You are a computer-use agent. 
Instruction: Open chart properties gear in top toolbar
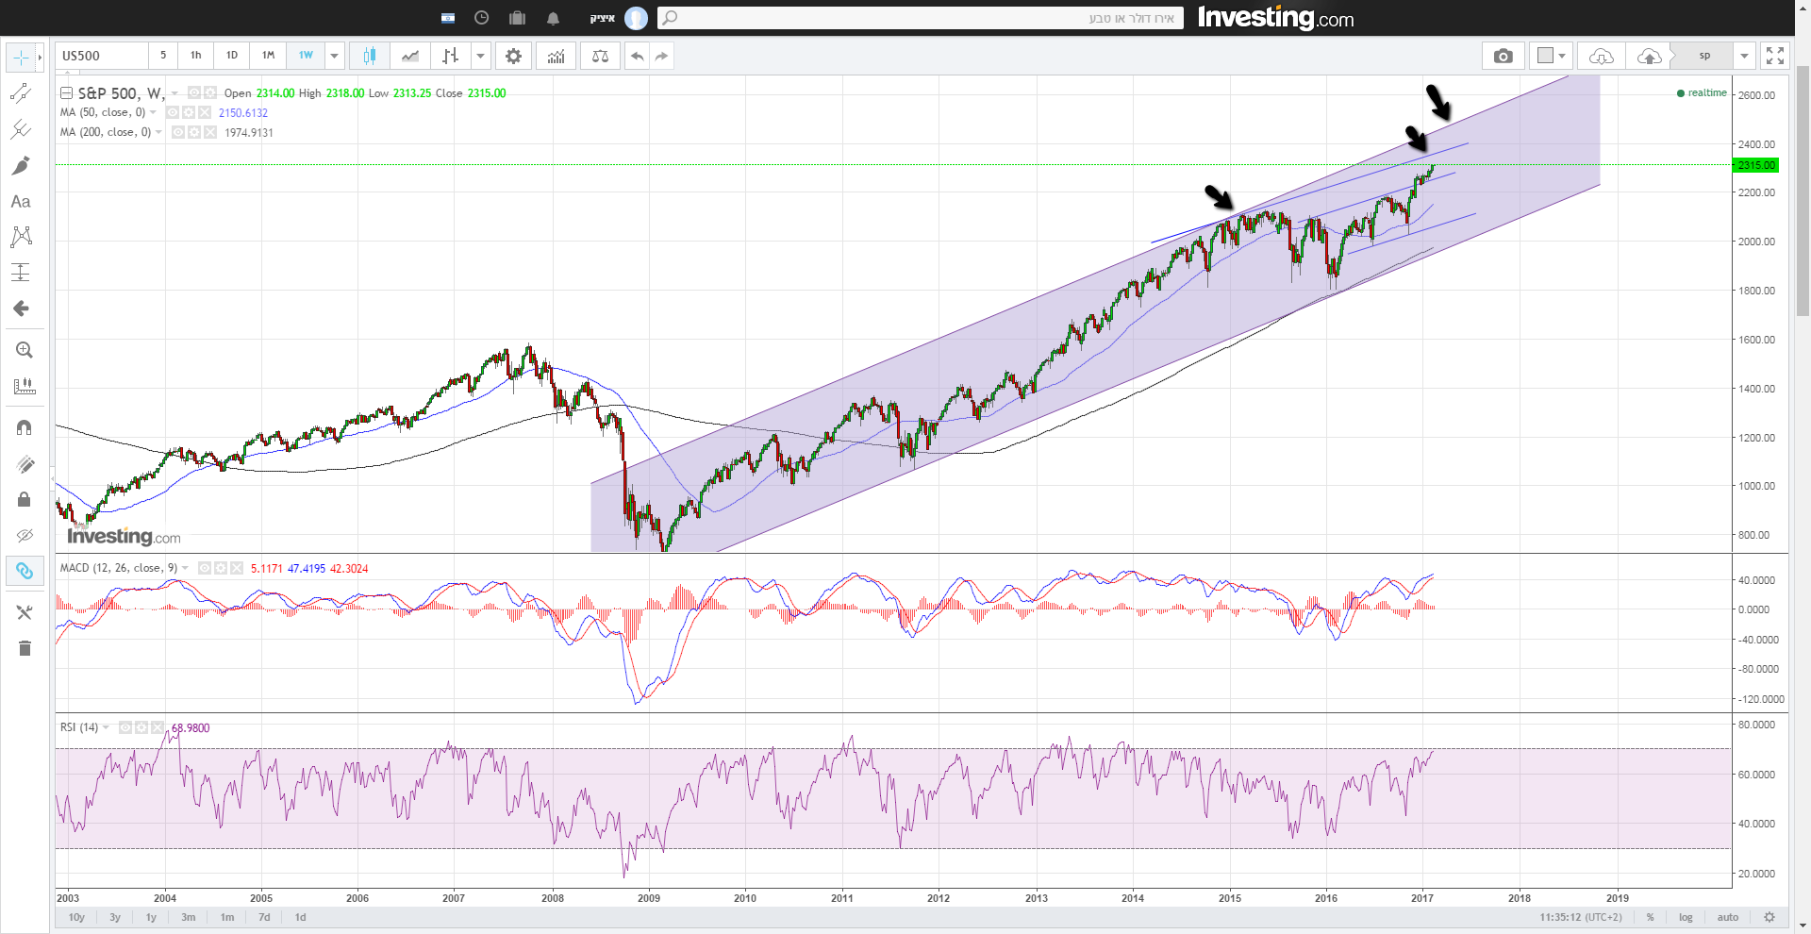(x=513, y=57)
